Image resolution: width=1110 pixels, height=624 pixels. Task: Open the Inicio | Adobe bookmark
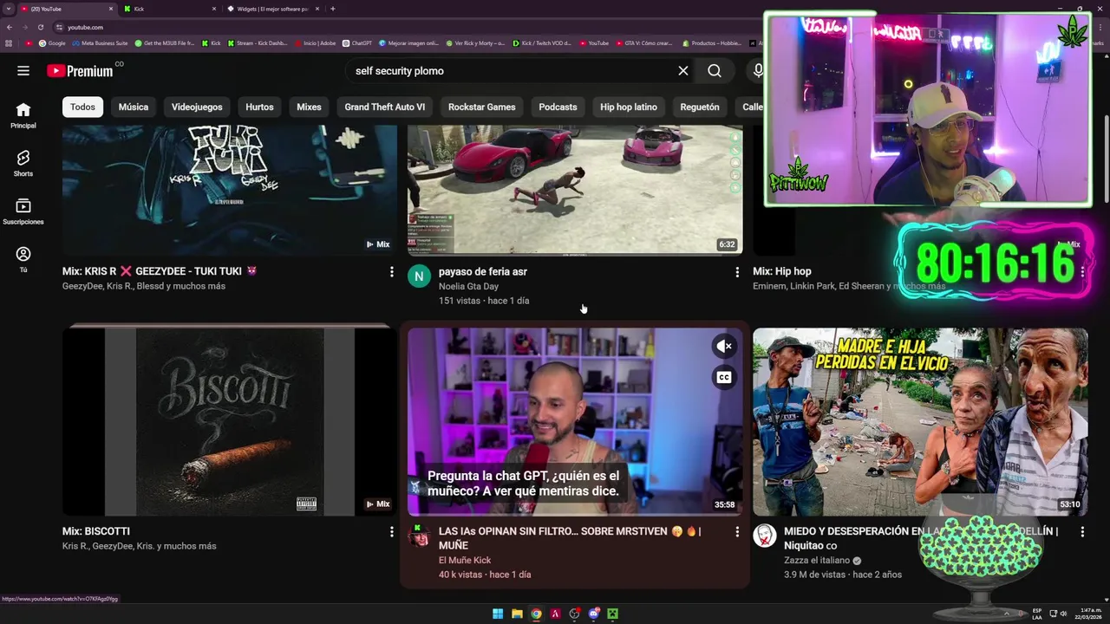pos(316,43)
